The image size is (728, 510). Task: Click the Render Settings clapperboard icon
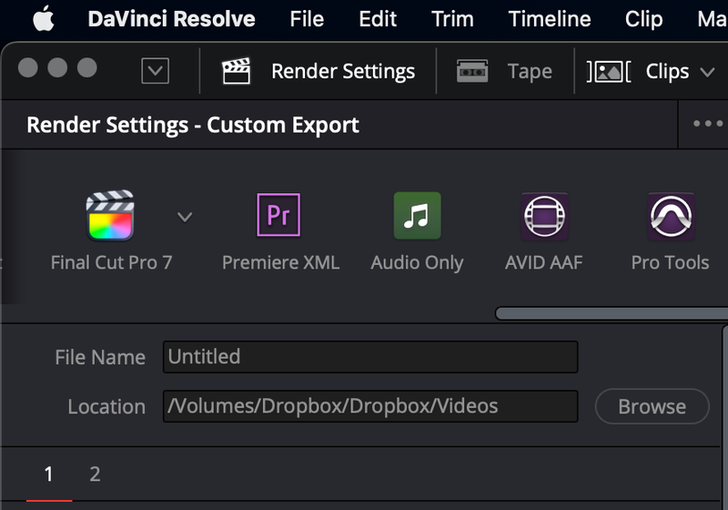(237, 71)
